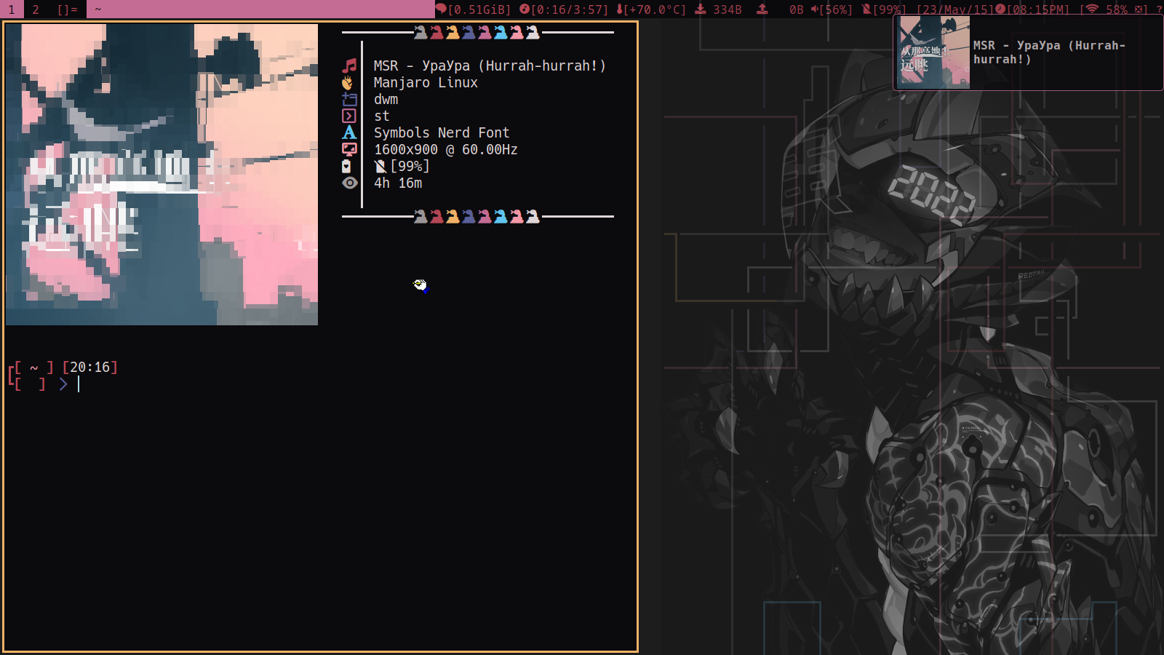The width and height of the screenshot is (1164, 655).
Task: Click the []= tiled layout symbol
Action: [x=67, y=9]
